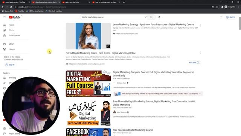The width and height of the screenshot is (241, 136).
Task: Close the cash cow tab
Action: 89,2
